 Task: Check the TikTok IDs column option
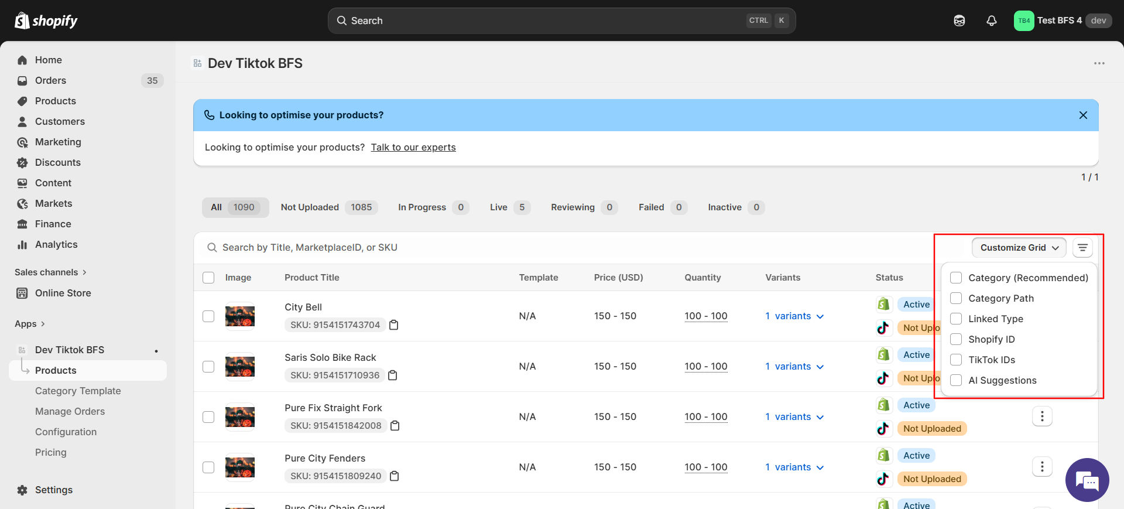point(956,360)
